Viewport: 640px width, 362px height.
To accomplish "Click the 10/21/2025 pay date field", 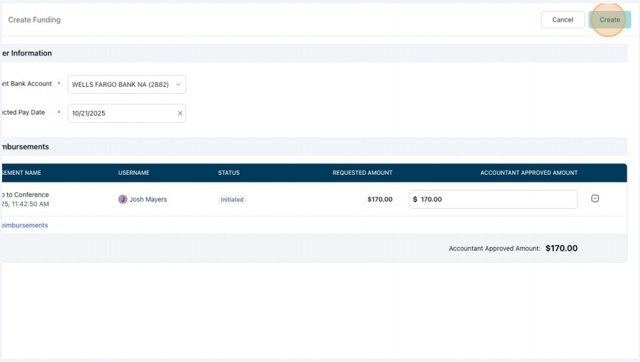I will click(x=126, y=113).
